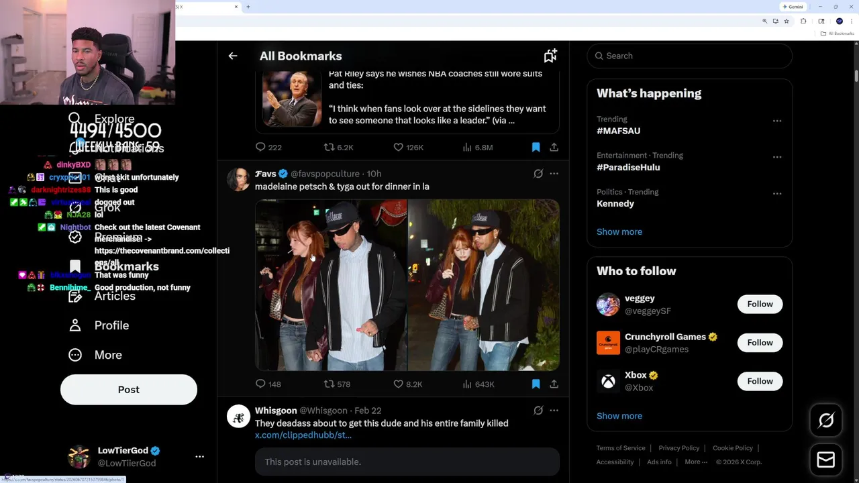Open the floating Grok button
The image size is (859, 483).
[826, 421]
